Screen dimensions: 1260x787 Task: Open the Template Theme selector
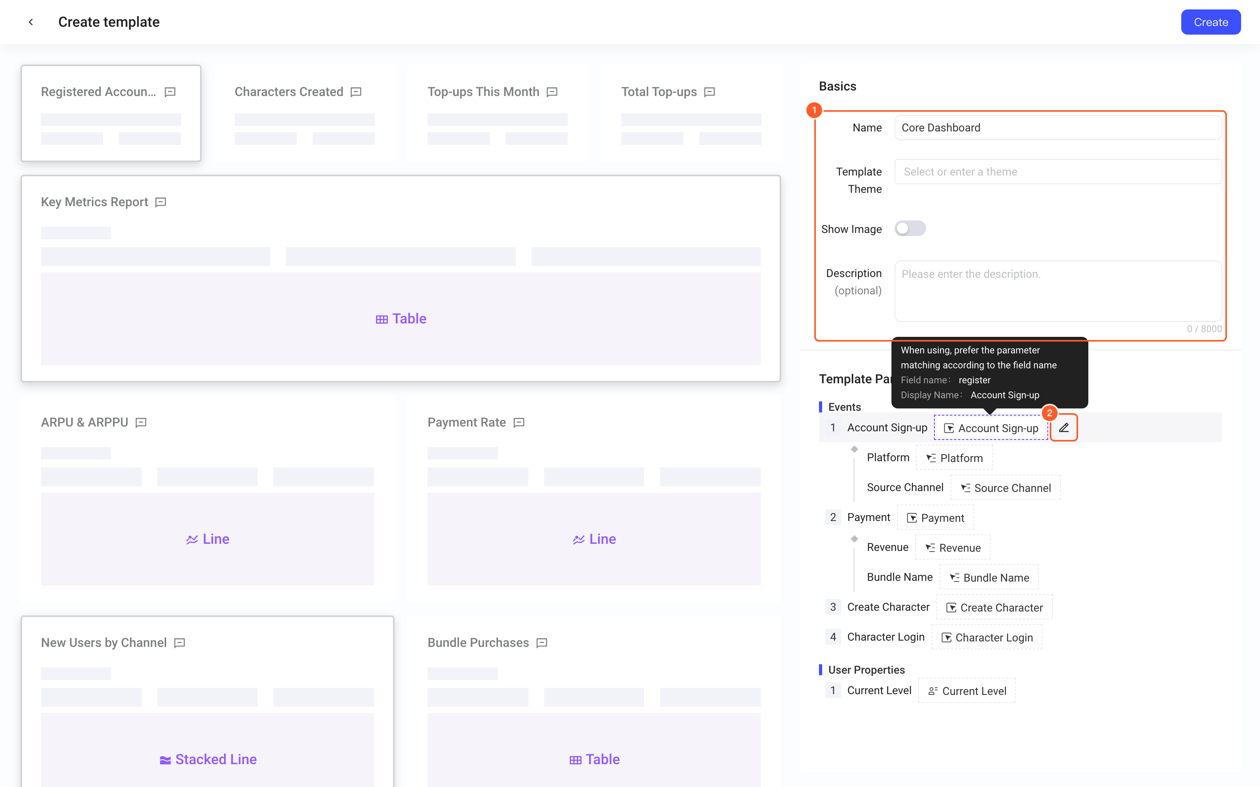click(1058, 172)
